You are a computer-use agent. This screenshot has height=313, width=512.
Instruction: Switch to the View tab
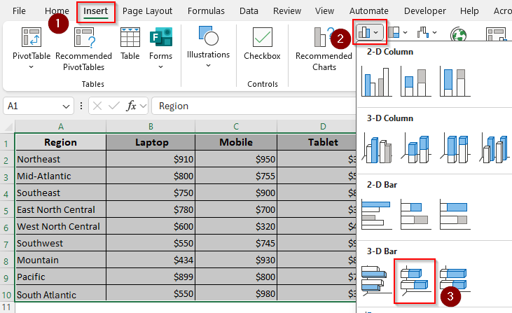pos(324,11)
